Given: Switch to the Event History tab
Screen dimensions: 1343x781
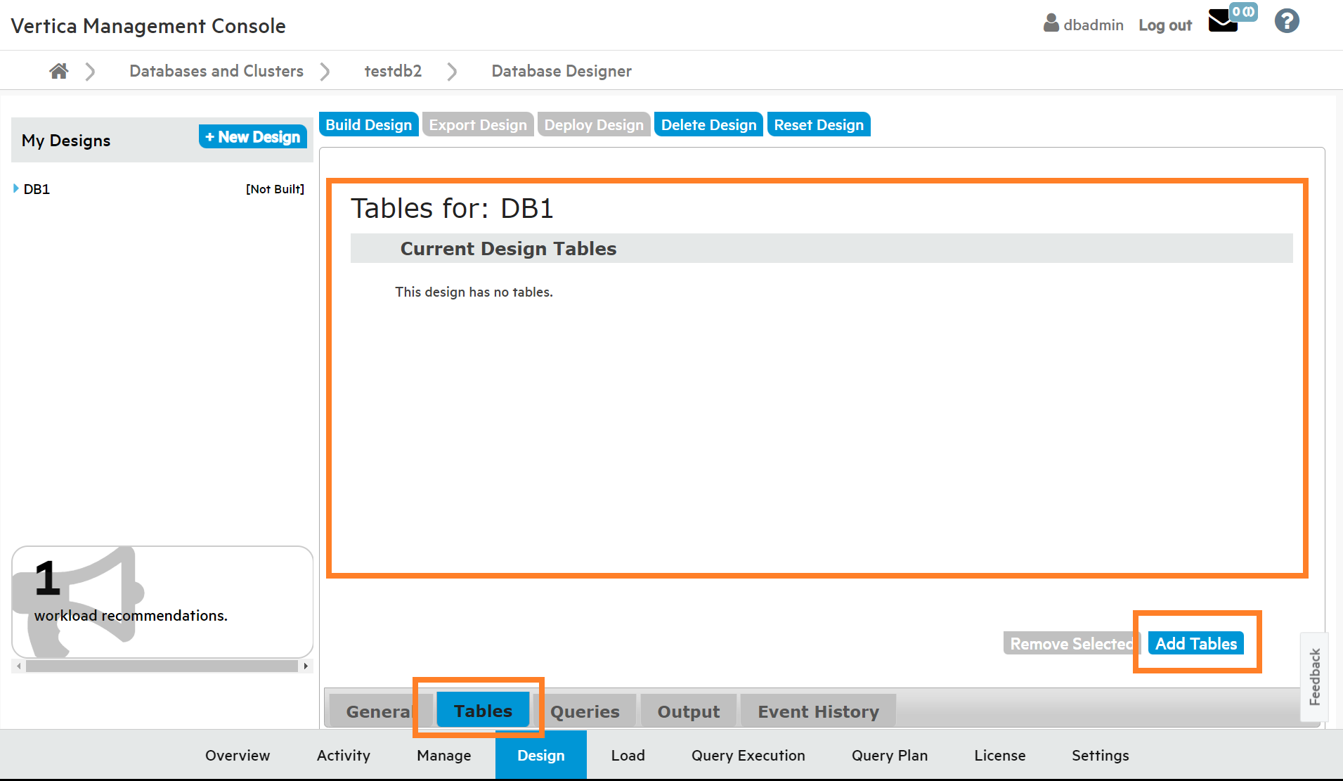Looking at the screenshot, I should click(x=818, y=711).
